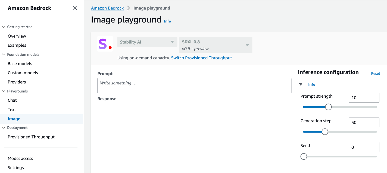Go to Examples in sidebar
Viewport: 387px width, 173px height.
coord(17,45)
